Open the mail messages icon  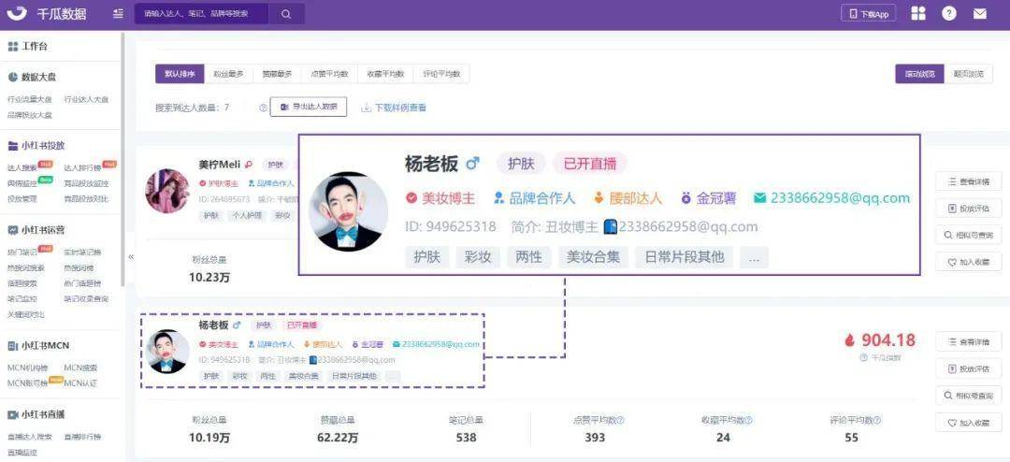coord(979,14)
